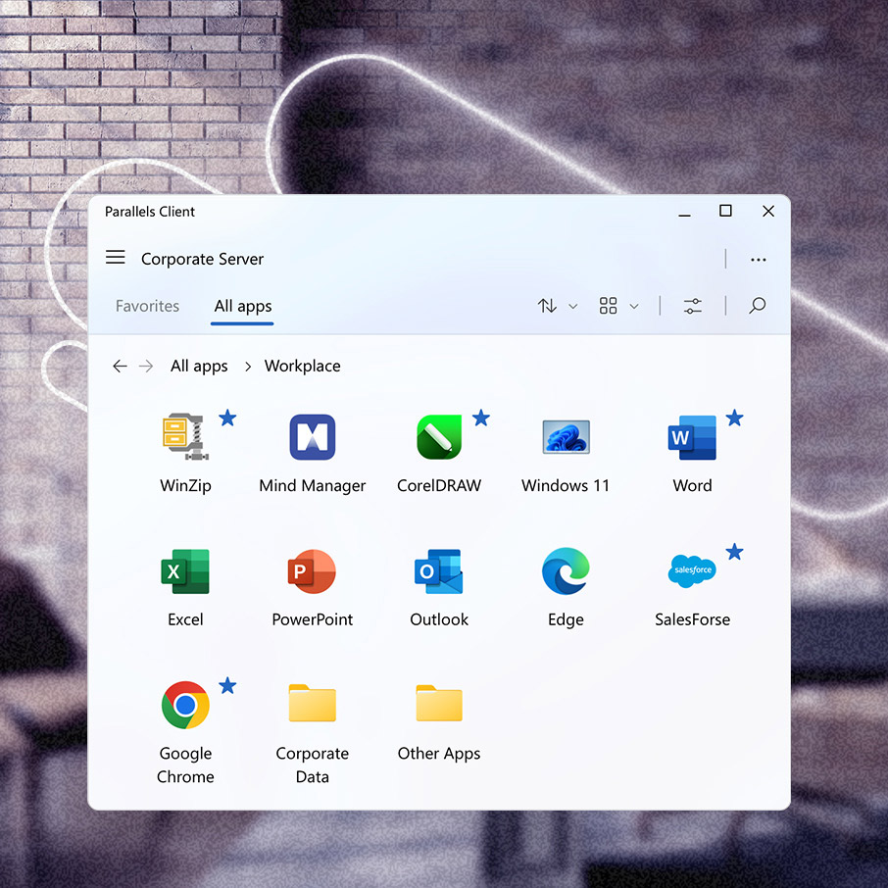The height and width of the screenshot is (888, 888).
Task: Toggle the favorite star on SalesForse
Action: click(734, 552)
